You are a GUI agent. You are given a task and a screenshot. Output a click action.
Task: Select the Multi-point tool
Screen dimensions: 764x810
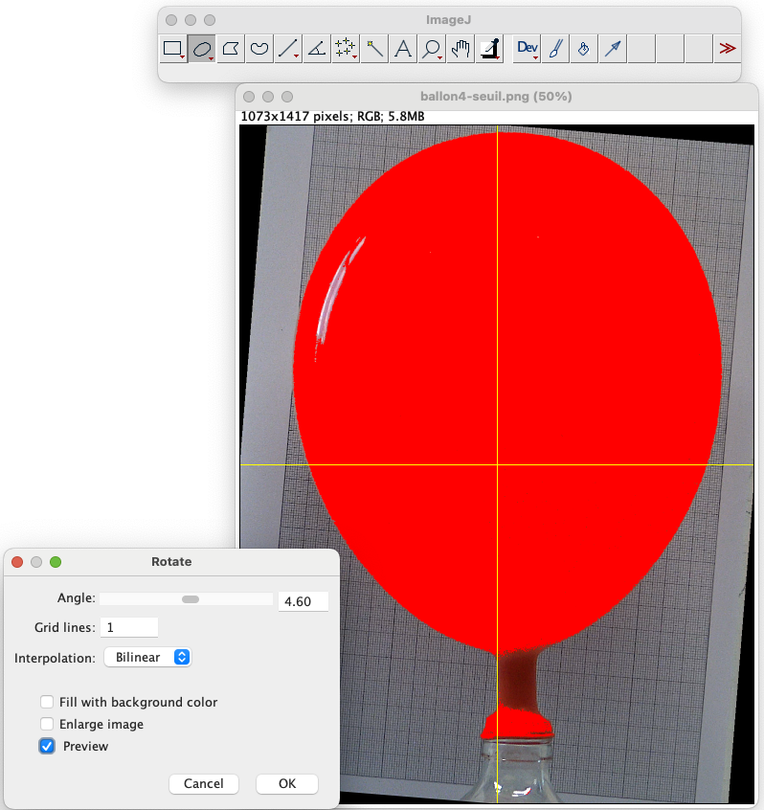346,49
